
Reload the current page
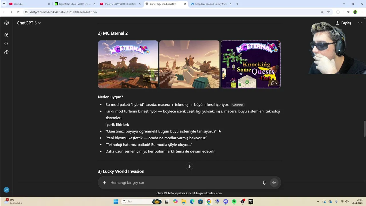tap(18, 12)
